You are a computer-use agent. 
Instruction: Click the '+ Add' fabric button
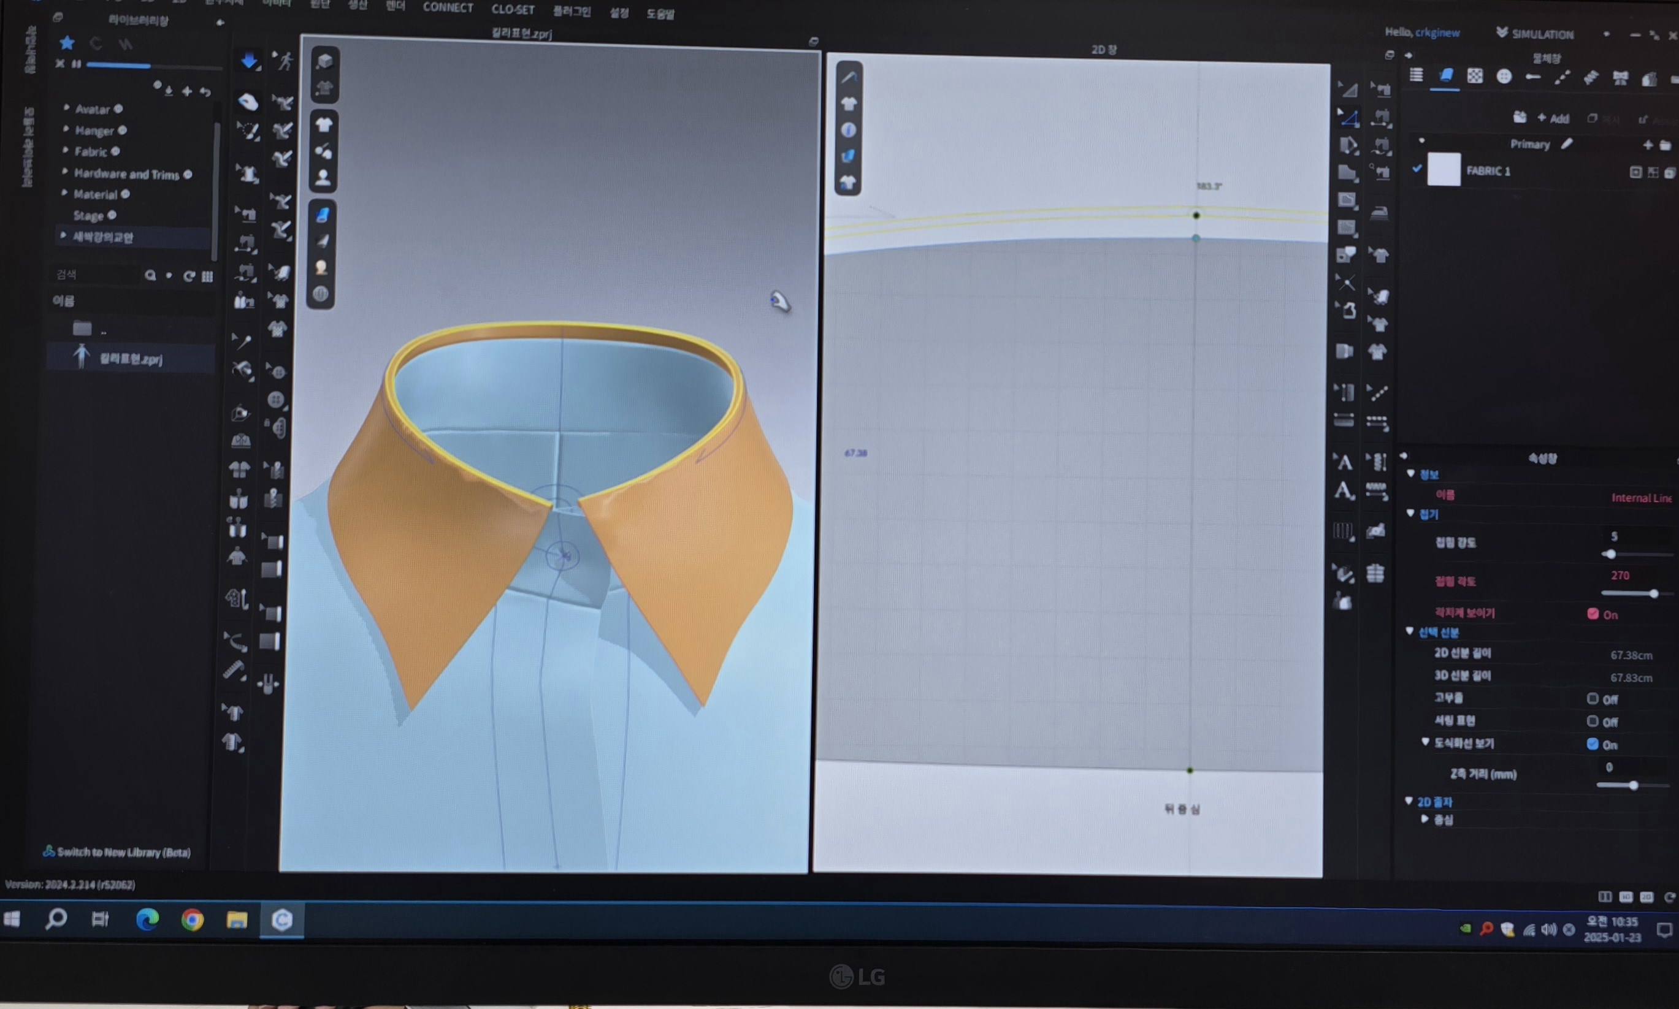[1553, 118]
